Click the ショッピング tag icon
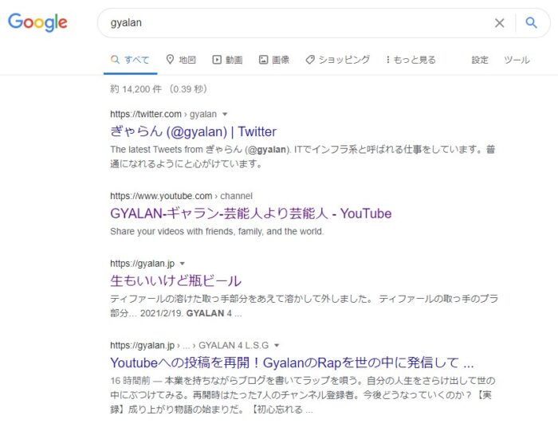The width and height of the screenshot is (558, 431). pos(310,60)
